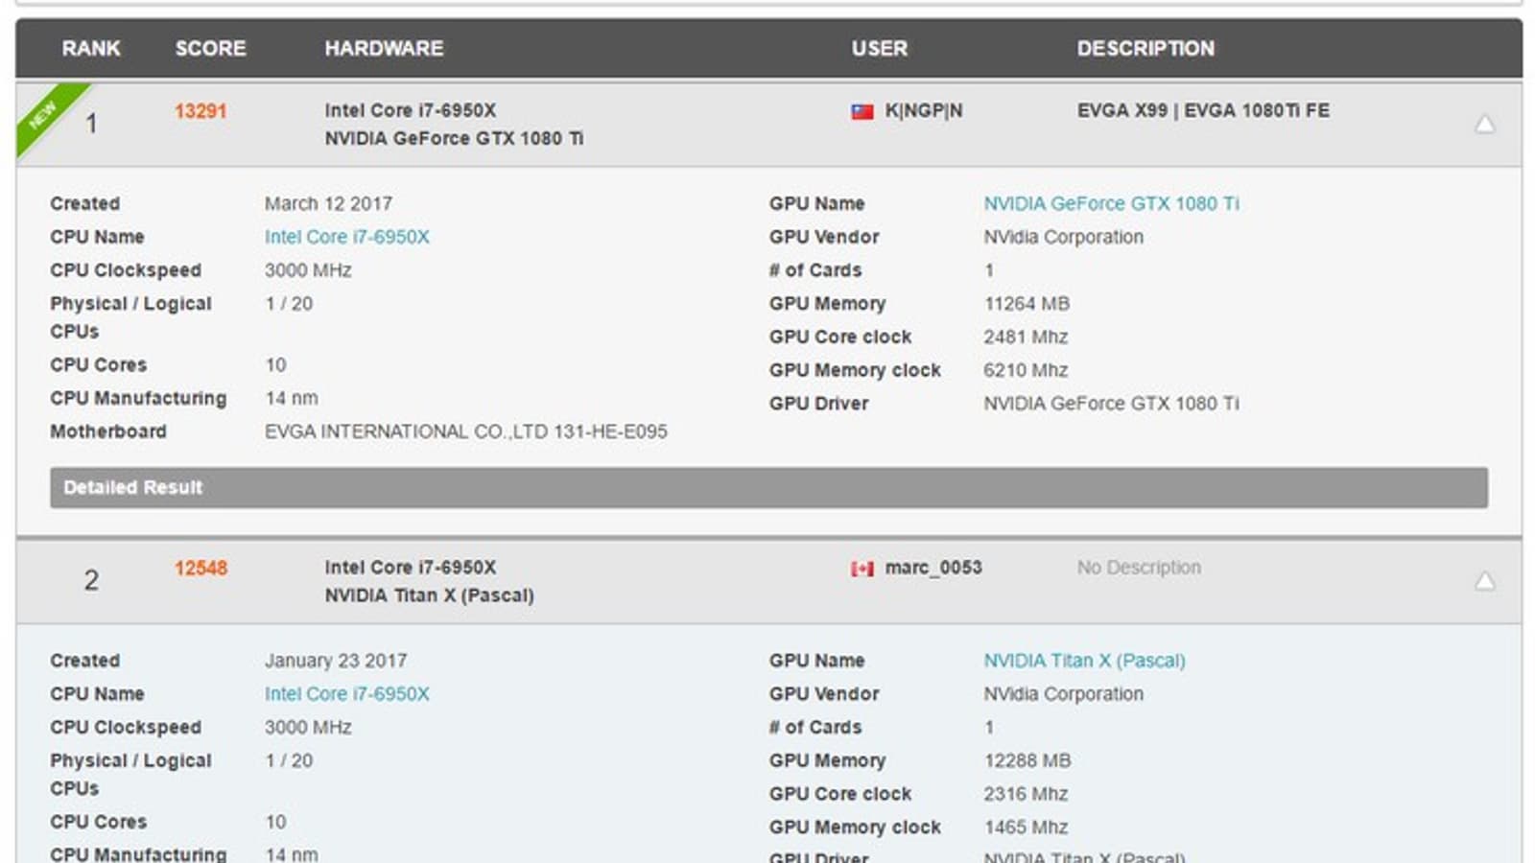Click rank 2 hardware 'NVIDIA Titan X (Pascal)' in header row
1535x863 pixels.
click(x=429, y=595)
